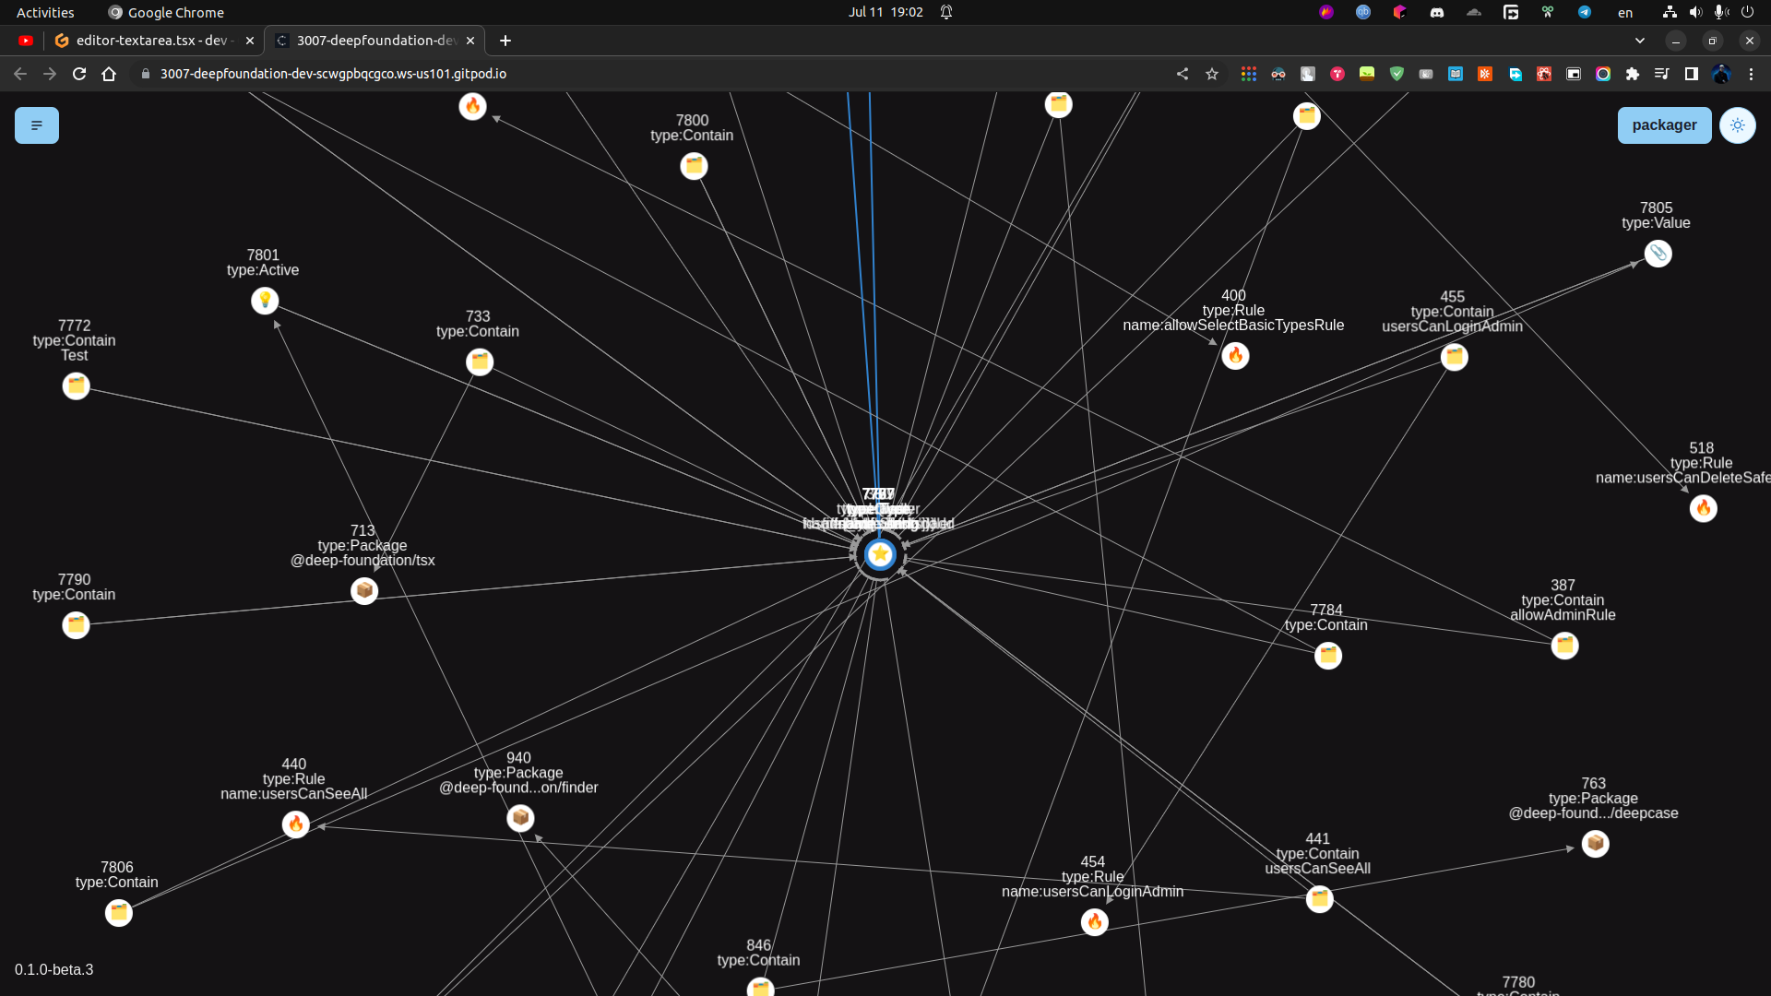This screenshot has width=1771, height=996.
Task: Select the fire icon on rule node 400
Action: click(1236, 355)
